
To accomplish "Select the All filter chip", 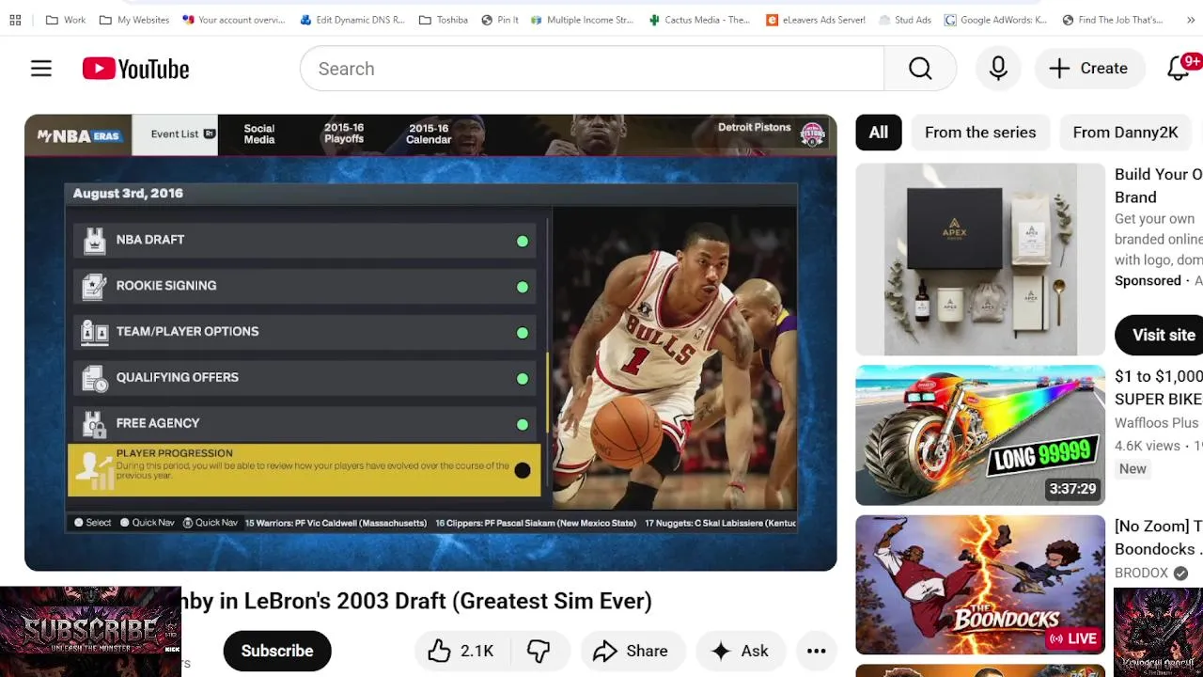I will click(879, 133).
